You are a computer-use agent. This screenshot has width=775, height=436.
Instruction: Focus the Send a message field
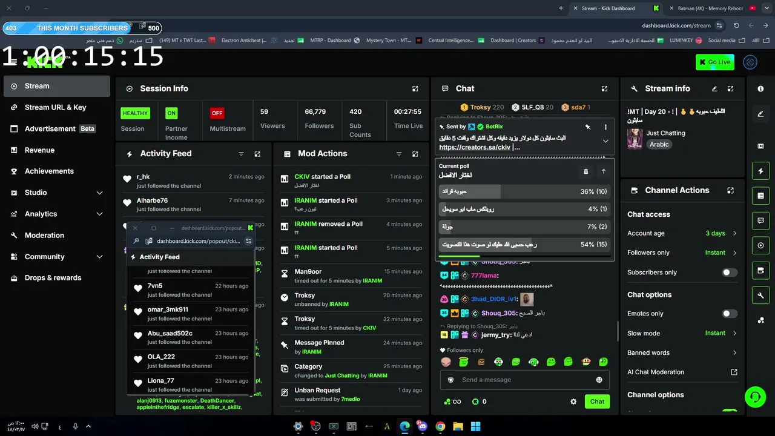[x=524, y=380]
